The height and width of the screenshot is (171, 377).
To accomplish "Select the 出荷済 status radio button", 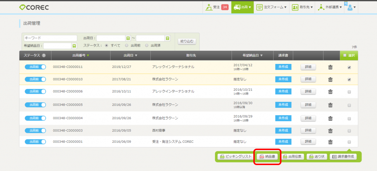I will click(x=147, y=46).
